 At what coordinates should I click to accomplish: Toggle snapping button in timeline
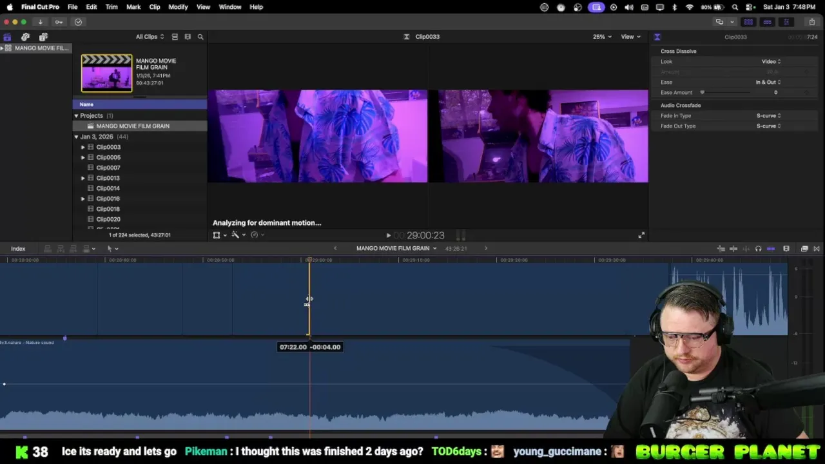tap(771, 249)
